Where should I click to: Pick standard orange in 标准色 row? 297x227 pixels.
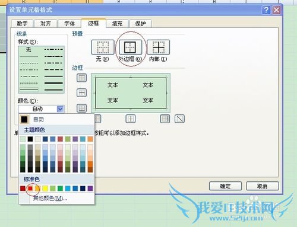click(x=37, y=188)
